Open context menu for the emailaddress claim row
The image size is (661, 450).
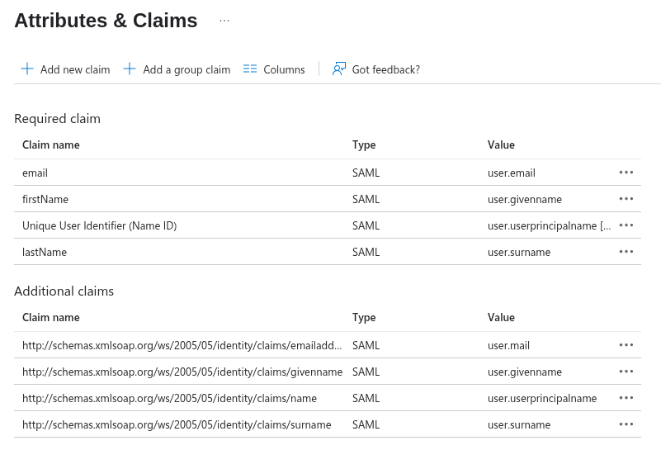point(626,345)
